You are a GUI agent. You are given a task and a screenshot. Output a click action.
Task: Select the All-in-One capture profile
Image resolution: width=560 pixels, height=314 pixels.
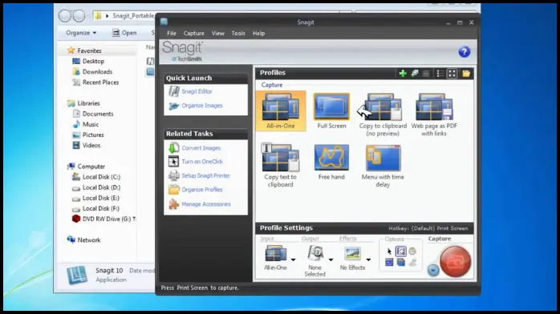coord(281,111)
